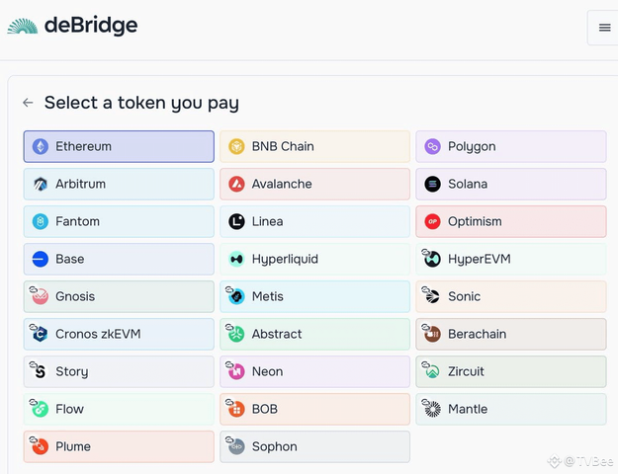Image resolution: width=618 pixels, height=474 pixels.
Task: Open the hamburger menu
Action: 604,28
